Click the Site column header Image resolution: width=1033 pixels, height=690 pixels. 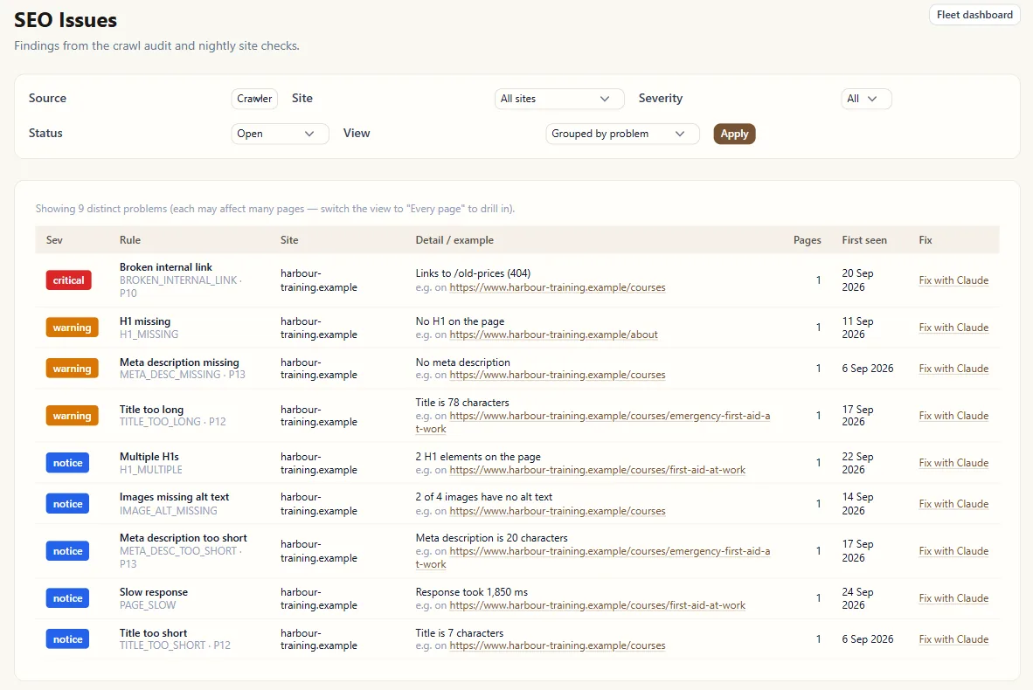289,239
